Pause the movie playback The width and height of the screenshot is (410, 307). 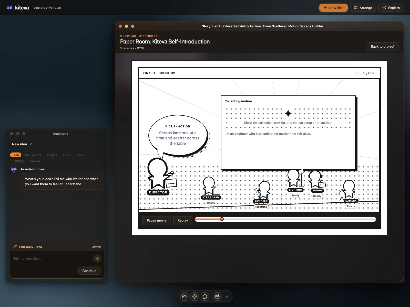pyautogui.click(x=157, y=220)
